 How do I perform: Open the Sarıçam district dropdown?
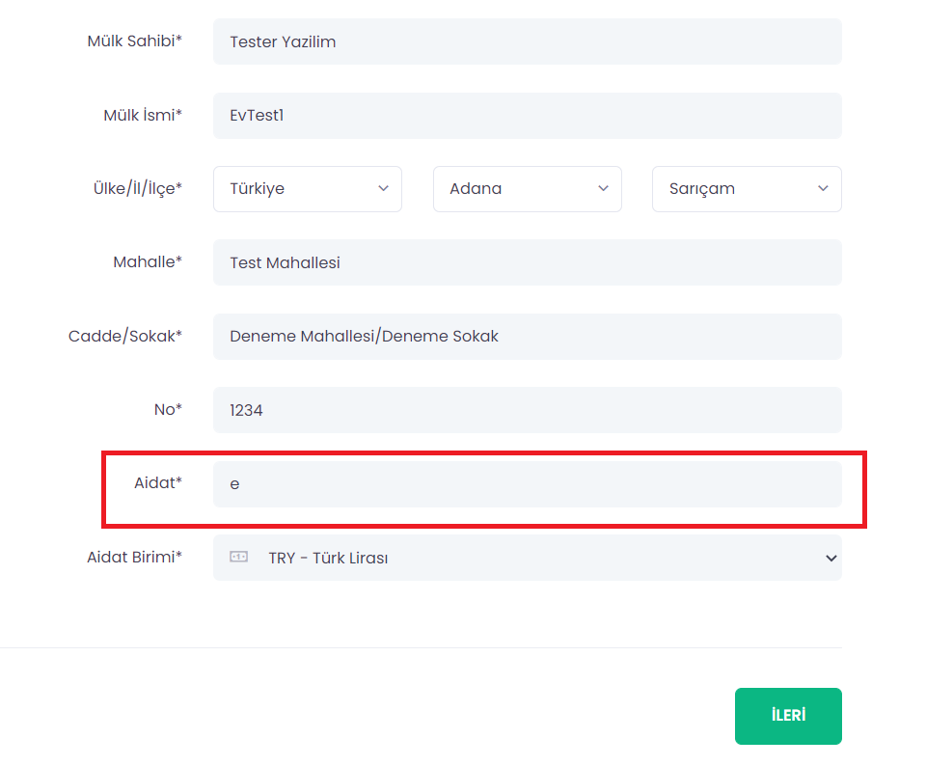click(x=747, y=189)
